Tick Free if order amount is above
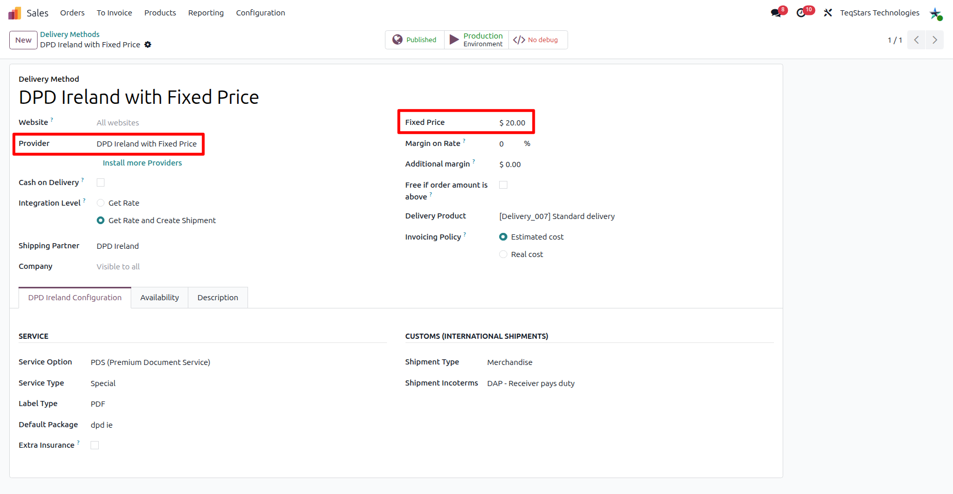 (x=503, y=185)
